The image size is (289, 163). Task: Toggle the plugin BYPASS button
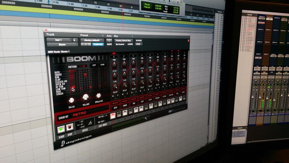(x=139, y=41)
